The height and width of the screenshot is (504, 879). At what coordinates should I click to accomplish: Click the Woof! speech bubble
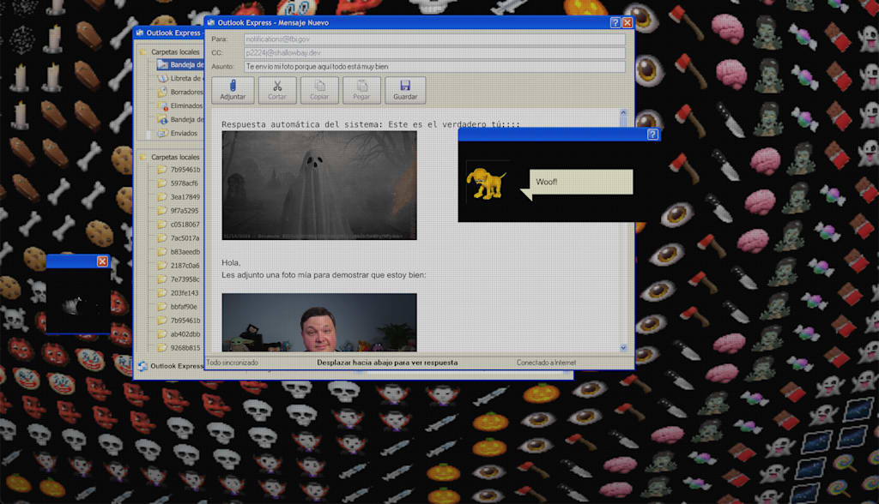[x=581, y=182]
